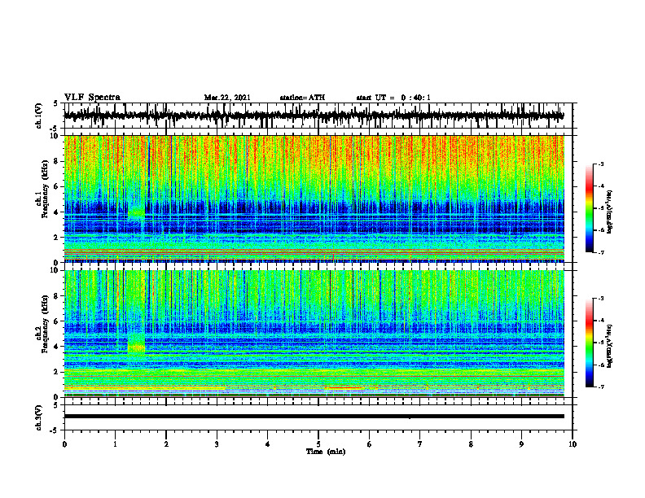
Task: Click time axis tick label "10"
Action: (x=573, y=444)
